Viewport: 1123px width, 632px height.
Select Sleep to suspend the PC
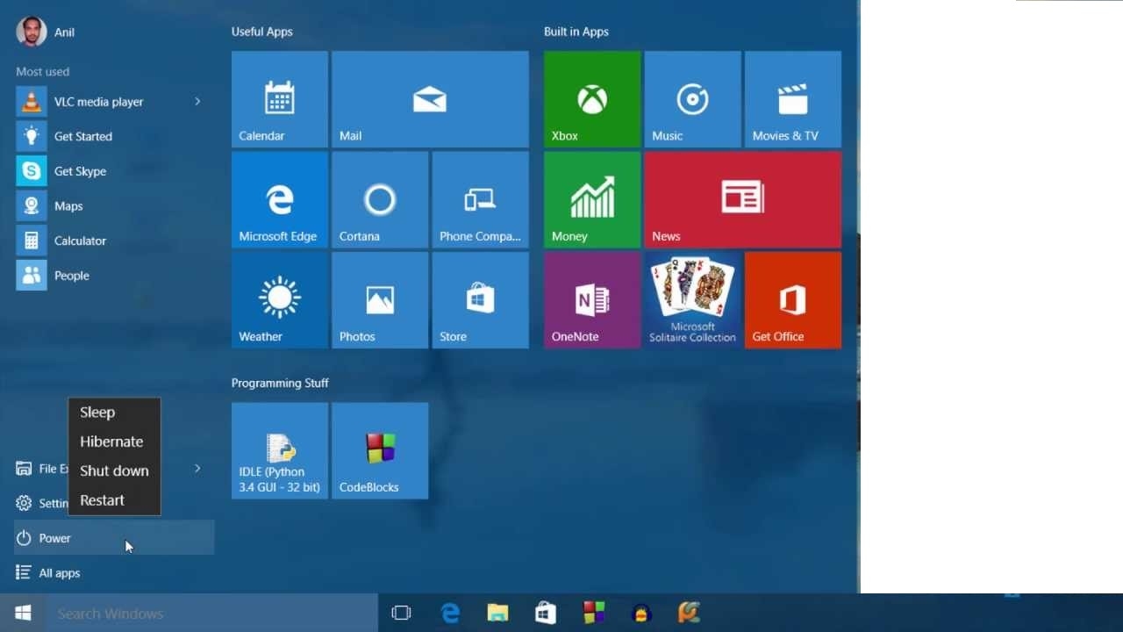click(97, 412)
